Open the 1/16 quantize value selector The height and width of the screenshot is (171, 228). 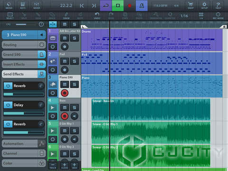point(184,16)
